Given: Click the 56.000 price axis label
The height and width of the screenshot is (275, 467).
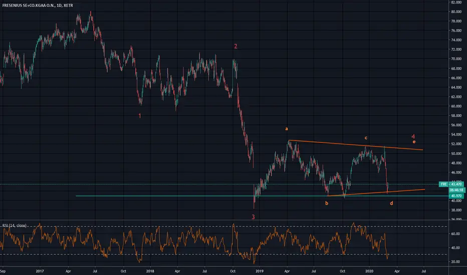Looking at the screenshot, I should pyautogui.click(x=456, y=125).
